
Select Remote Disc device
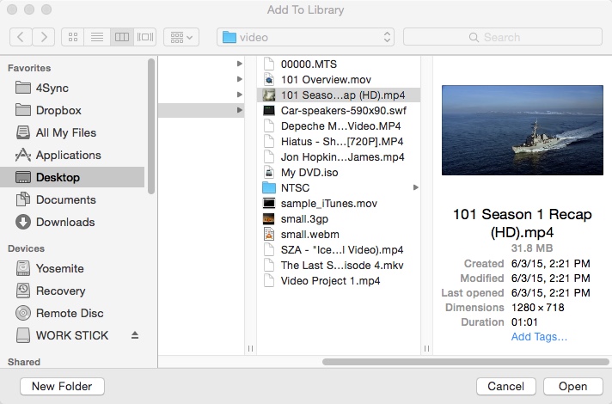coord(72,313)
